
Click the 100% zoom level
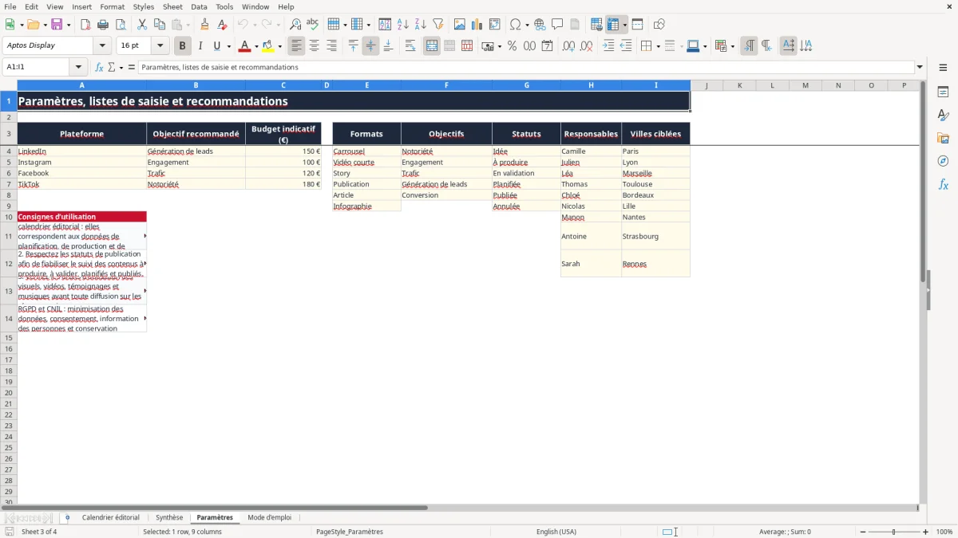[x=944, y=532]
